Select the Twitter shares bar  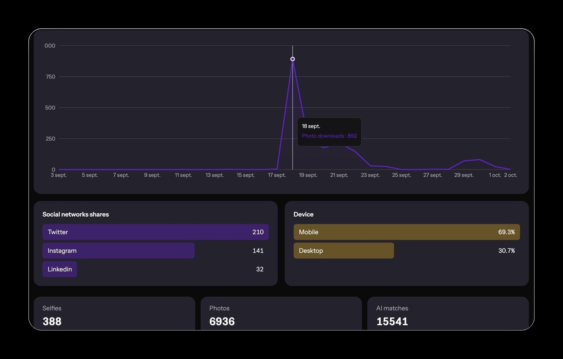click(x=156, y=232)
